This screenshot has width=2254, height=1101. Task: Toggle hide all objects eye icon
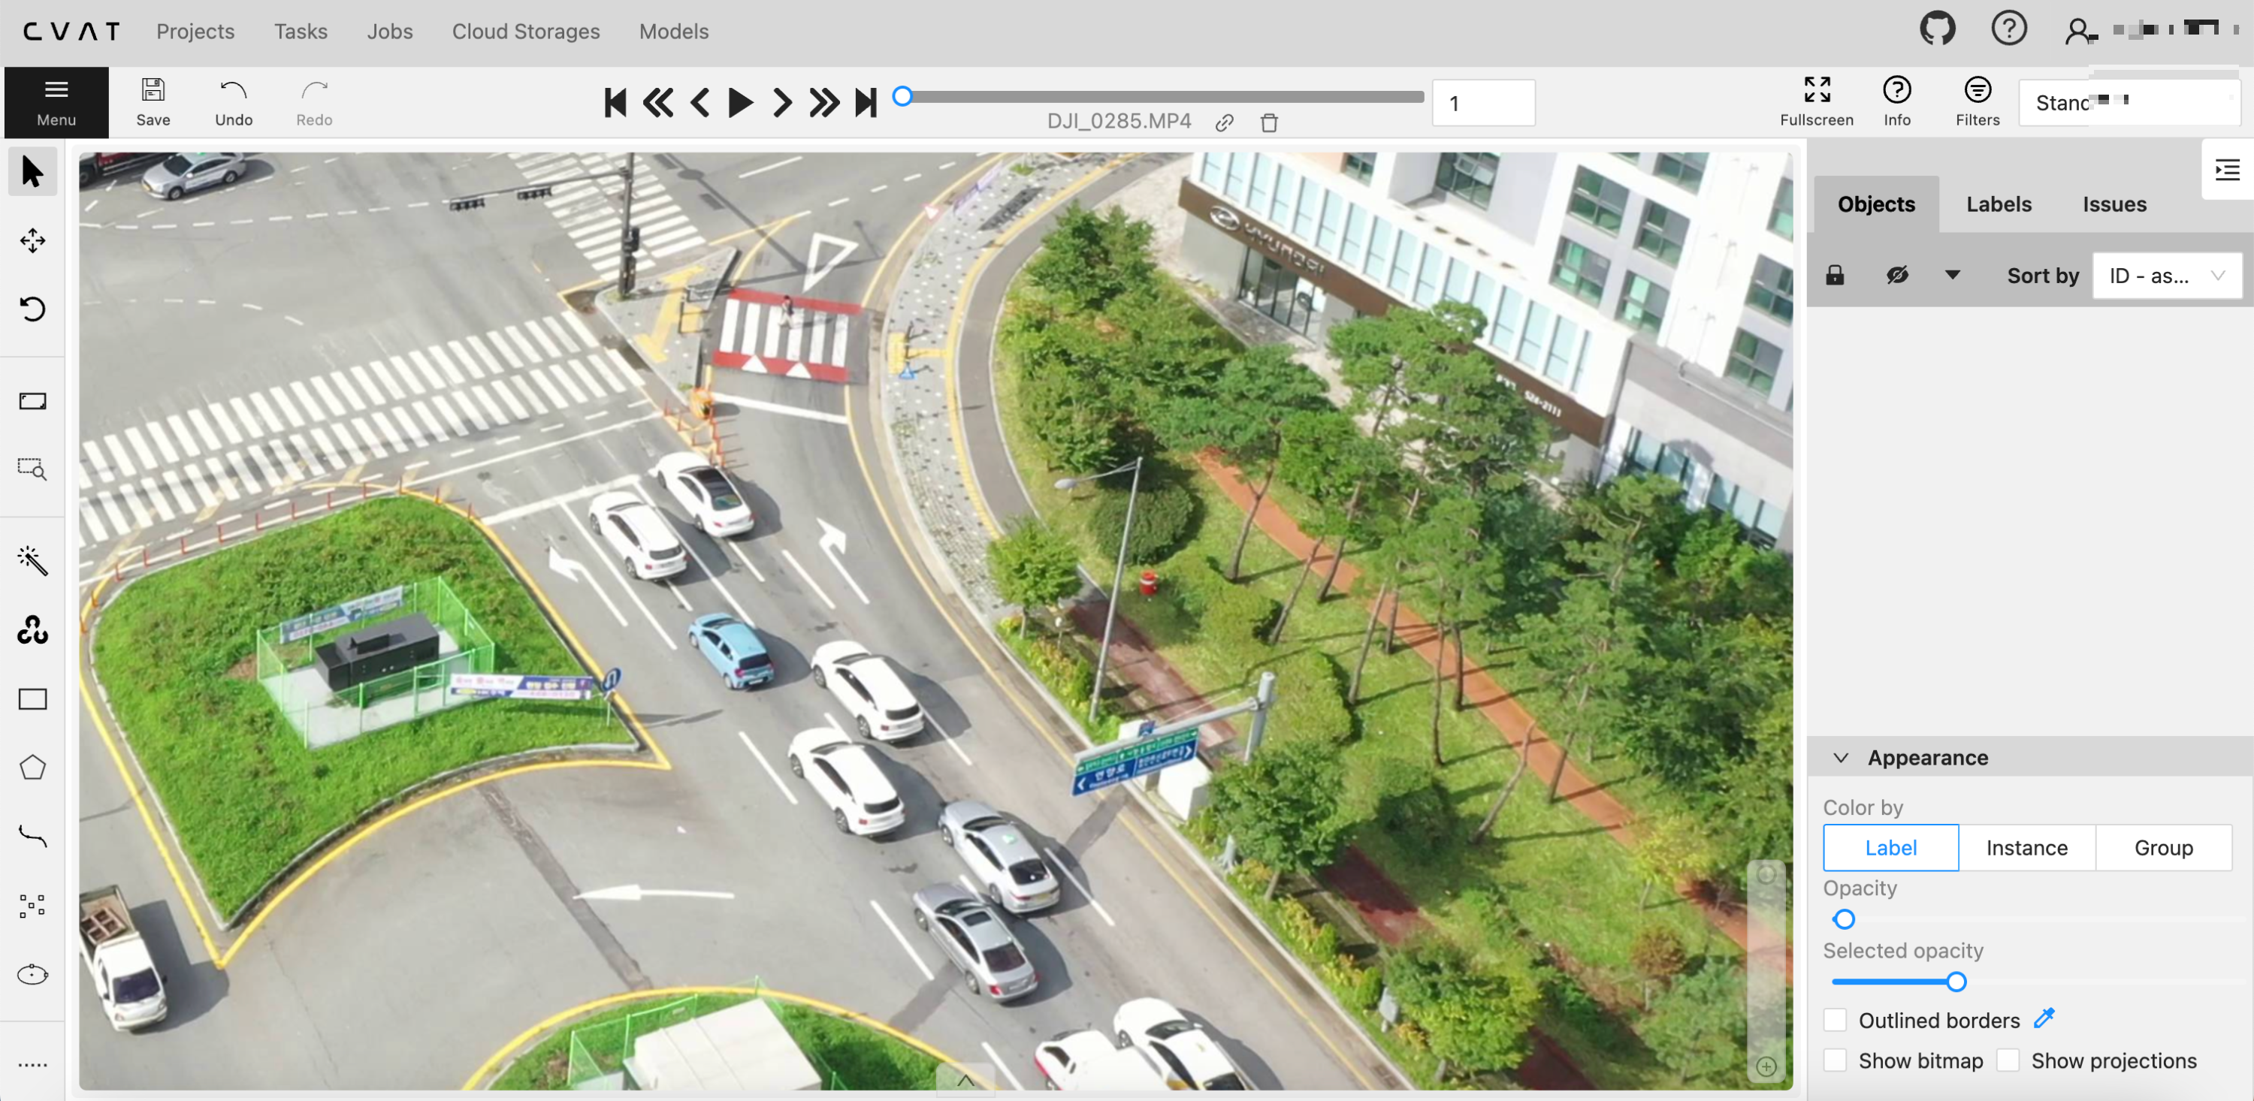[1896, 276]
